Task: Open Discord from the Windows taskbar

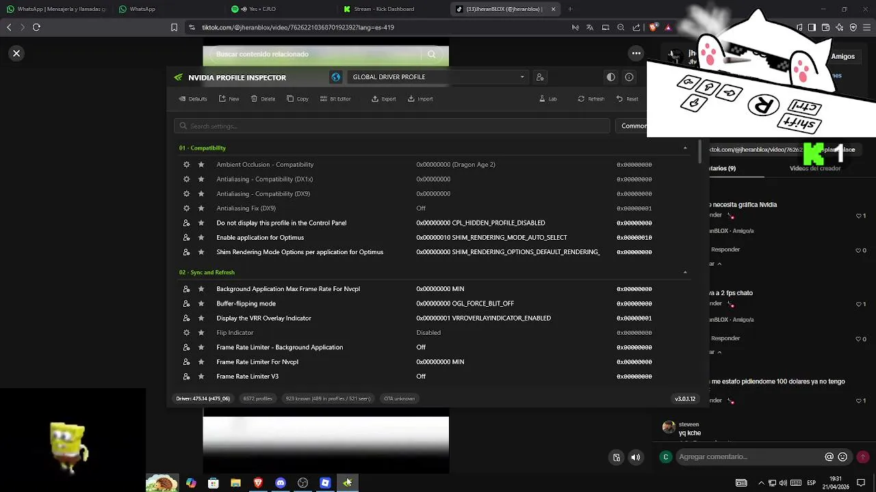Action: pos(280,483)
